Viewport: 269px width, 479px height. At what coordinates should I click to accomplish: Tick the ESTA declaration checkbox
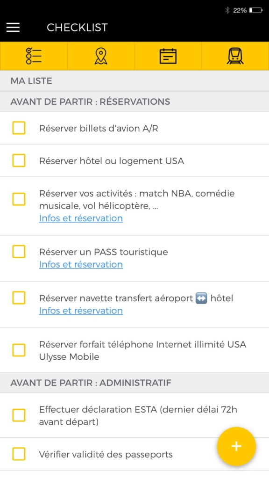tap(19, 415)
